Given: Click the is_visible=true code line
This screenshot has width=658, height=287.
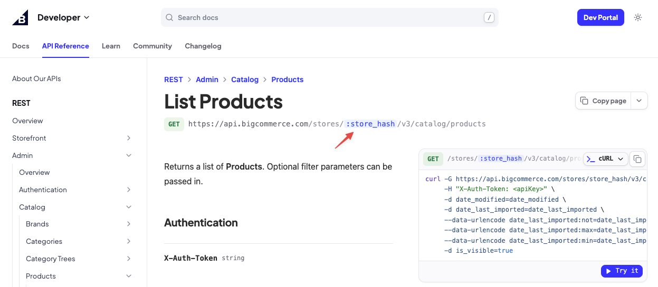Looking at the screenshot, I should 479,251.
